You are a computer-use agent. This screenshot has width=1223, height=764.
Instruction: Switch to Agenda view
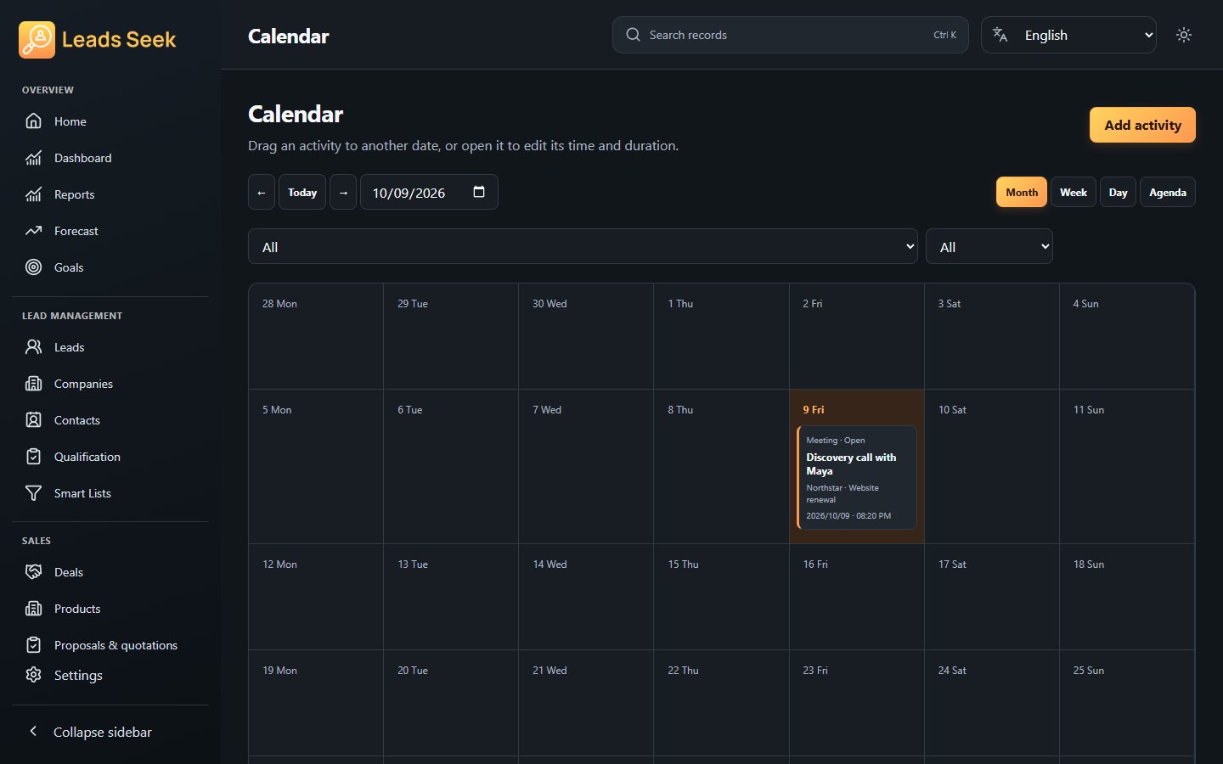1168,192
